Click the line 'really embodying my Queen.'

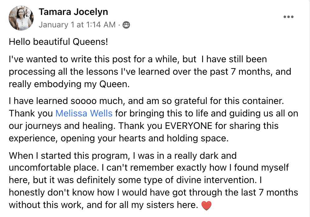(x=69, y=84)
